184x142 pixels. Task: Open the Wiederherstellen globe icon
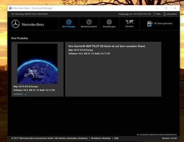coord(89,22)
